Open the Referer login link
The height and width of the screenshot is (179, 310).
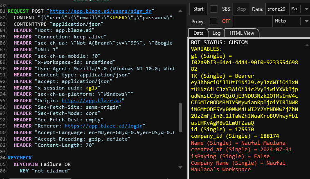(x=103, y=126)
